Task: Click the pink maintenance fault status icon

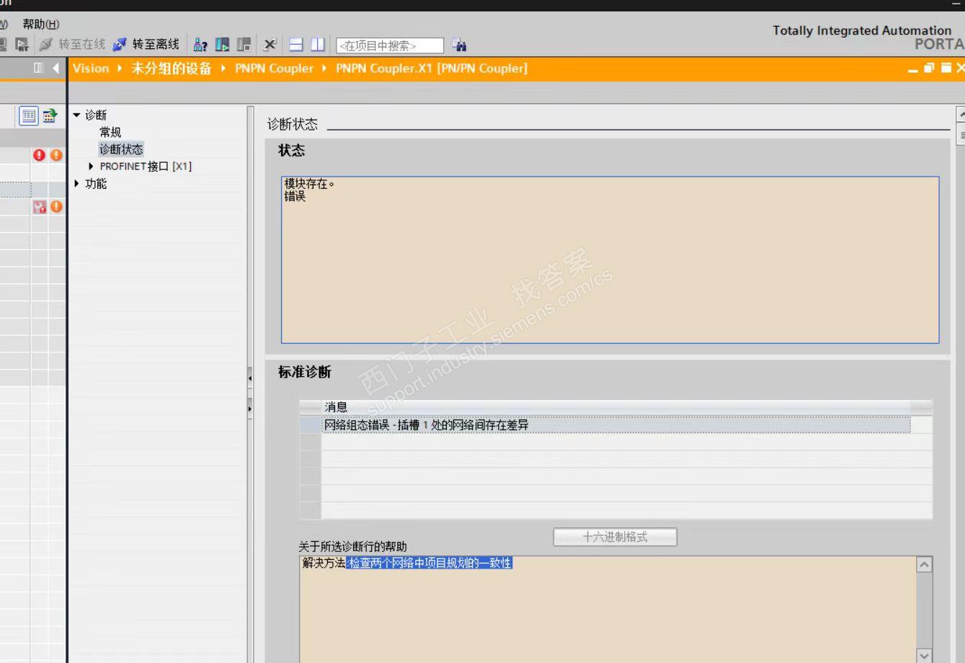Action: (x=39, y=207)
